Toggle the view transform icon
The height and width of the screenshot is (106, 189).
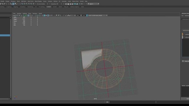coord(87,15)
